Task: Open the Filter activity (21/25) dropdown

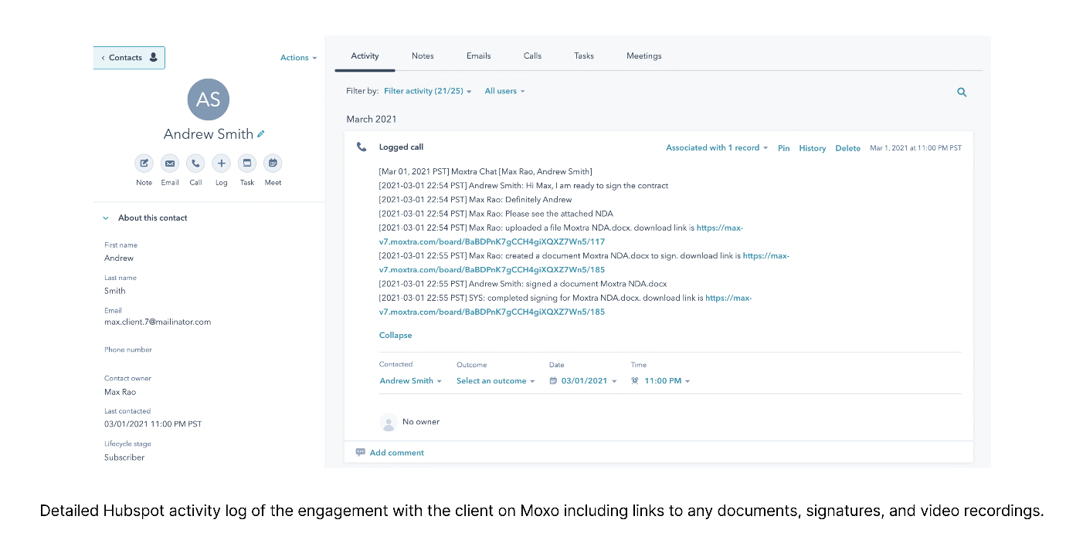Action: (427, 91)
